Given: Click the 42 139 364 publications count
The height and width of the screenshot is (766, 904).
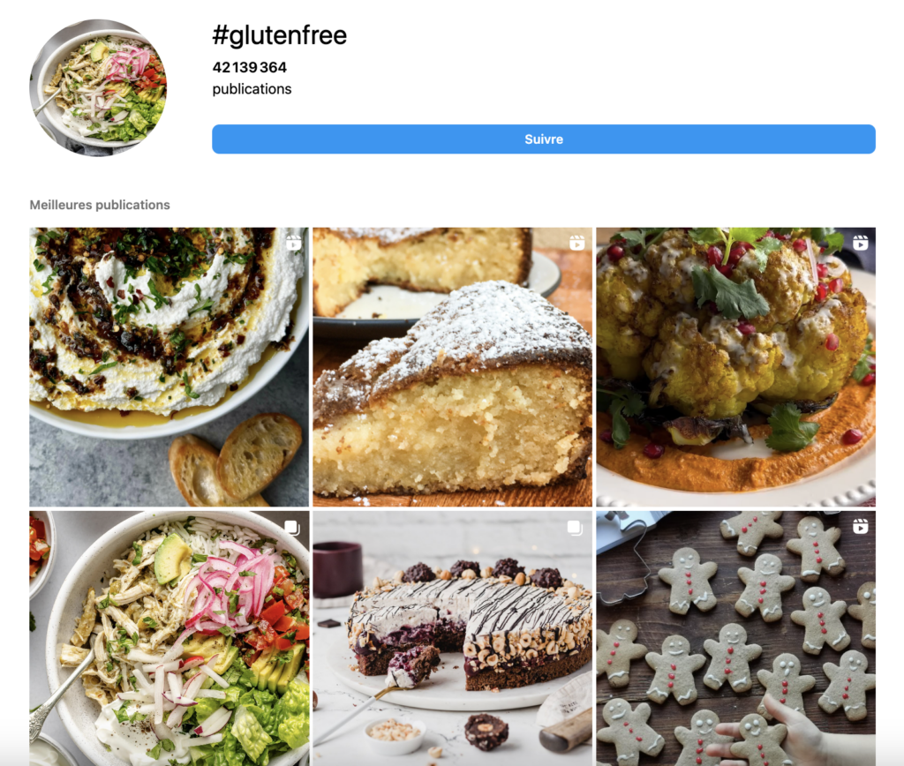Looking at the screenshot, I should [x=250, y=67].
